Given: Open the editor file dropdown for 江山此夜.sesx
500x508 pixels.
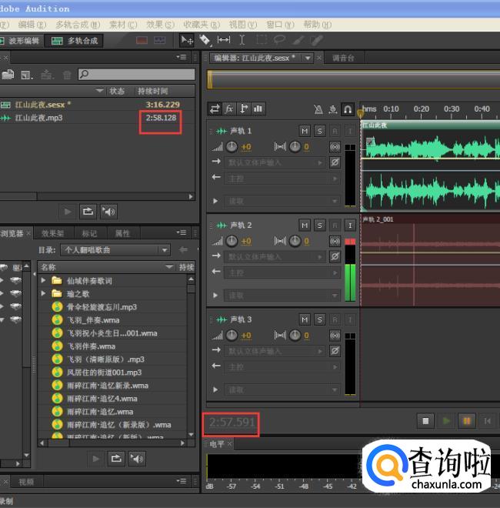Looking at the screenshot, I should [x=308, y=58].
